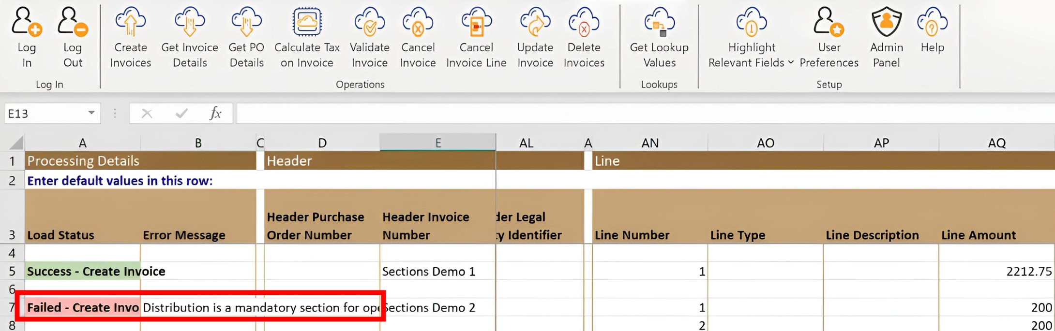Select row 5 header

coord(12,271)
